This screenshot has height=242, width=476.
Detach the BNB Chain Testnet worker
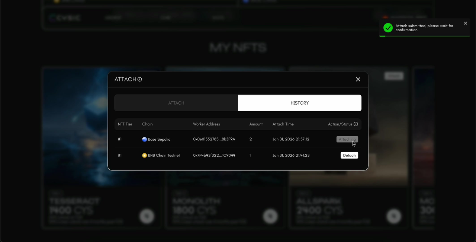click(349, 155)
